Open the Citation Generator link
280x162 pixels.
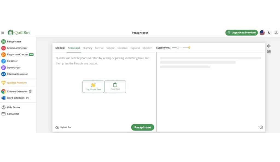17,74
